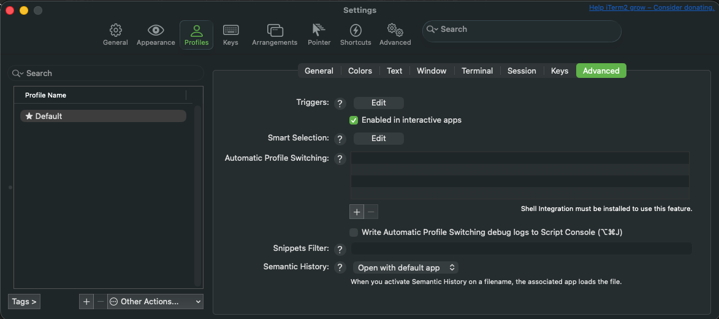
Task: Switch to the Colors tab
Action: click(x=360, y=71)
